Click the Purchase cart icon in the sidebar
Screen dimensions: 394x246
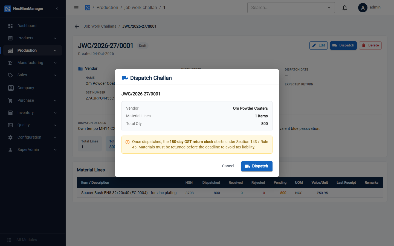pyautogui.click(x=10, y=101)
